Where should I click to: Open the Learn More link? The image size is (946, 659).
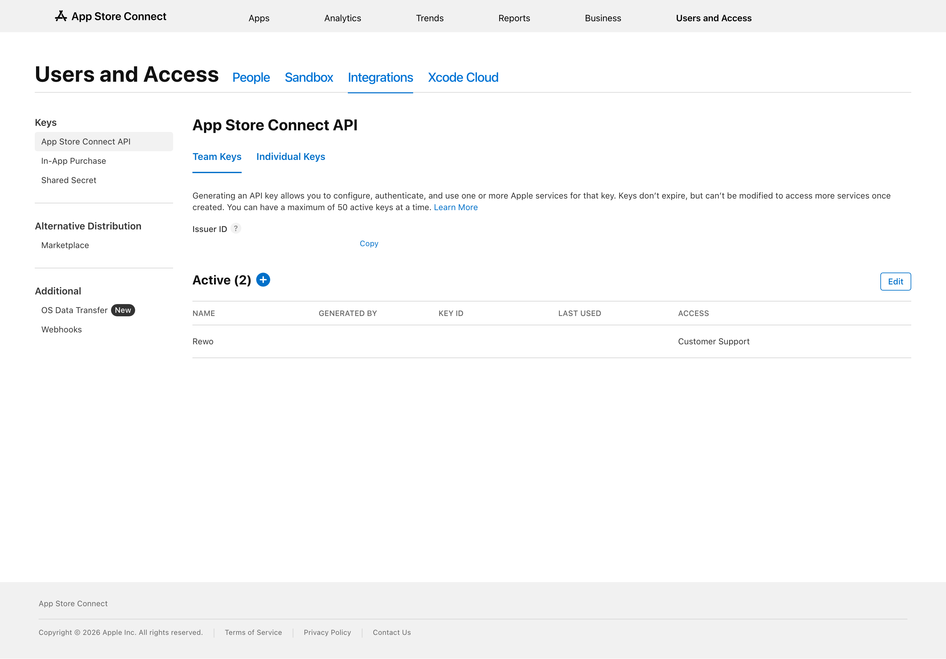click(455, 207)
